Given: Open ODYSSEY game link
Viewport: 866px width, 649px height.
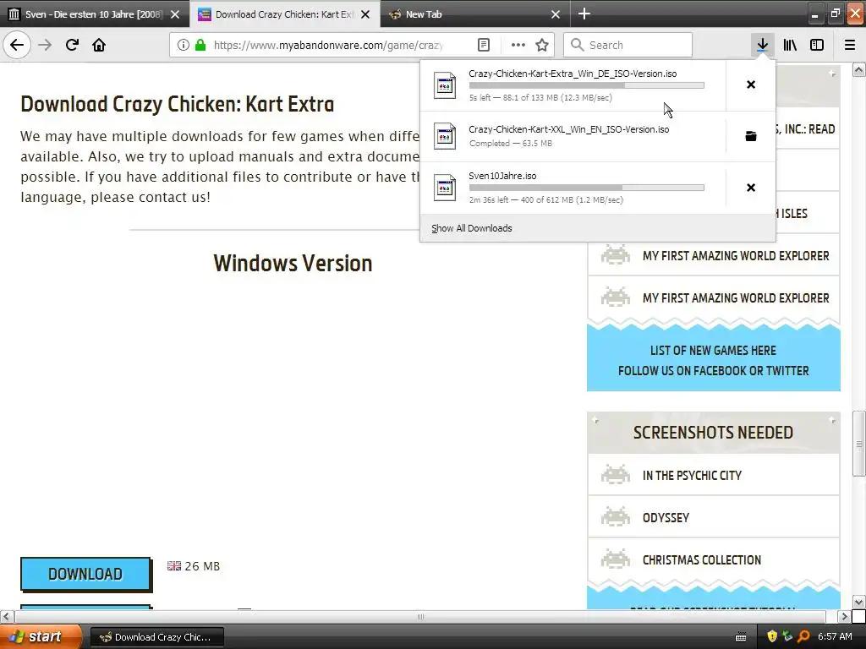Looking at the screenshot, I should pyautogui.click(x=666, y=518).
